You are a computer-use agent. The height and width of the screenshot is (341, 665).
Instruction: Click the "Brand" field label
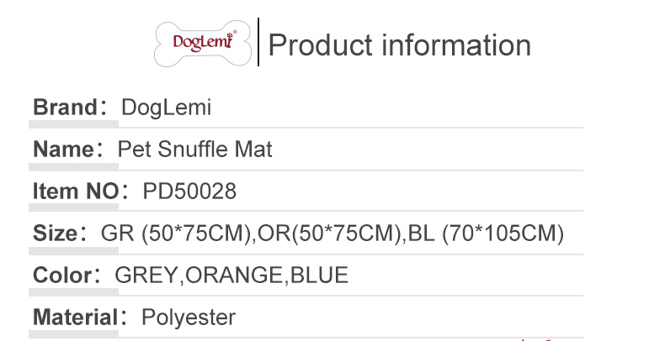[x=65, y=108]
